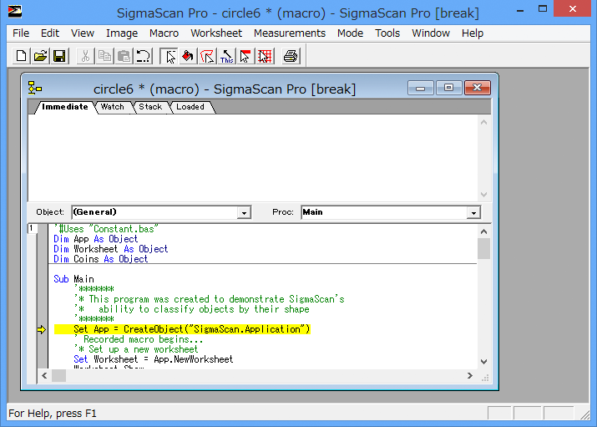
Task: Open the Help menu
Action: click(x=472, y=33)
